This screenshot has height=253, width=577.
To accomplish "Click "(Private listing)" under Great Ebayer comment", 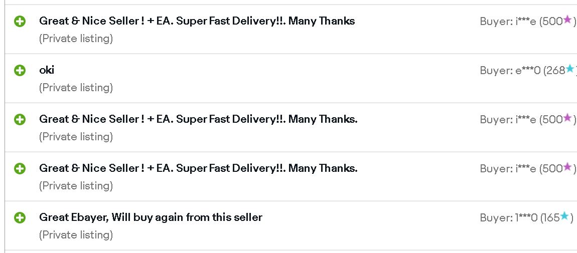I will 76,234.
